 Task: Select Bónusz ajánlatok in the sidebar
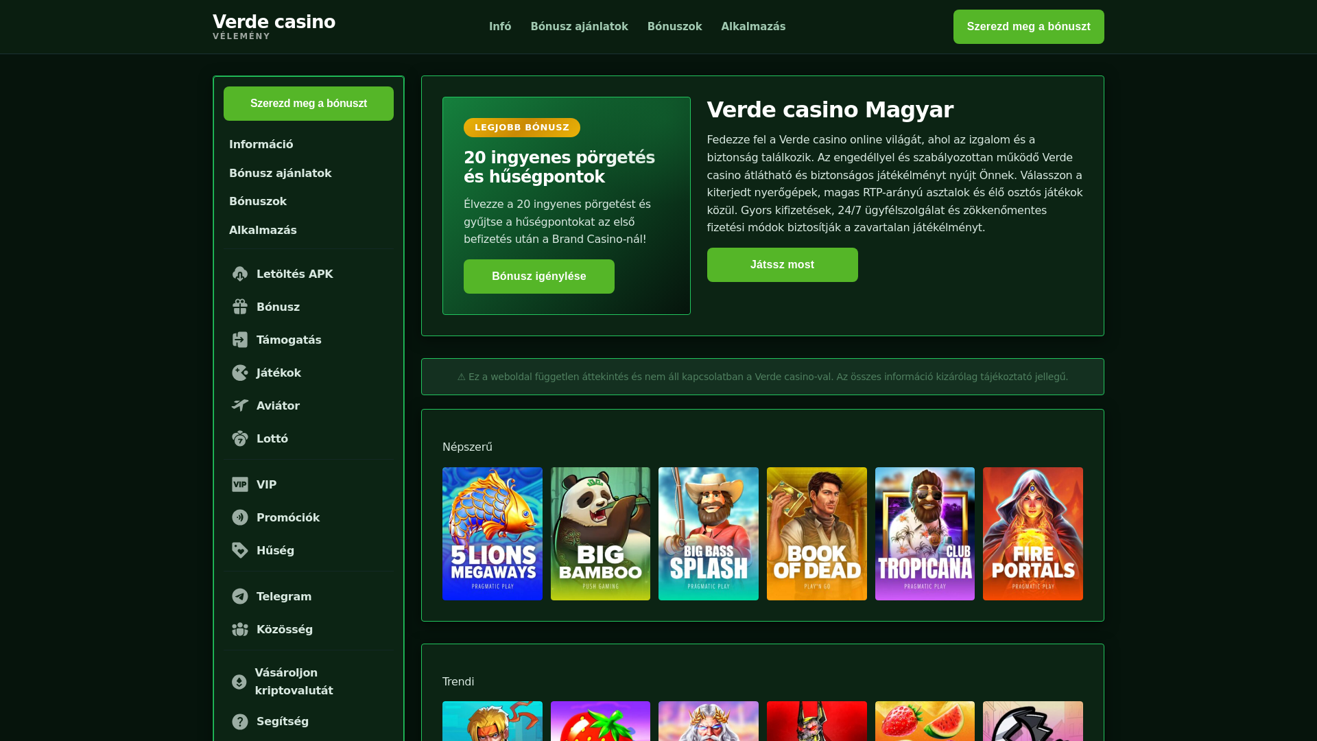280,174
